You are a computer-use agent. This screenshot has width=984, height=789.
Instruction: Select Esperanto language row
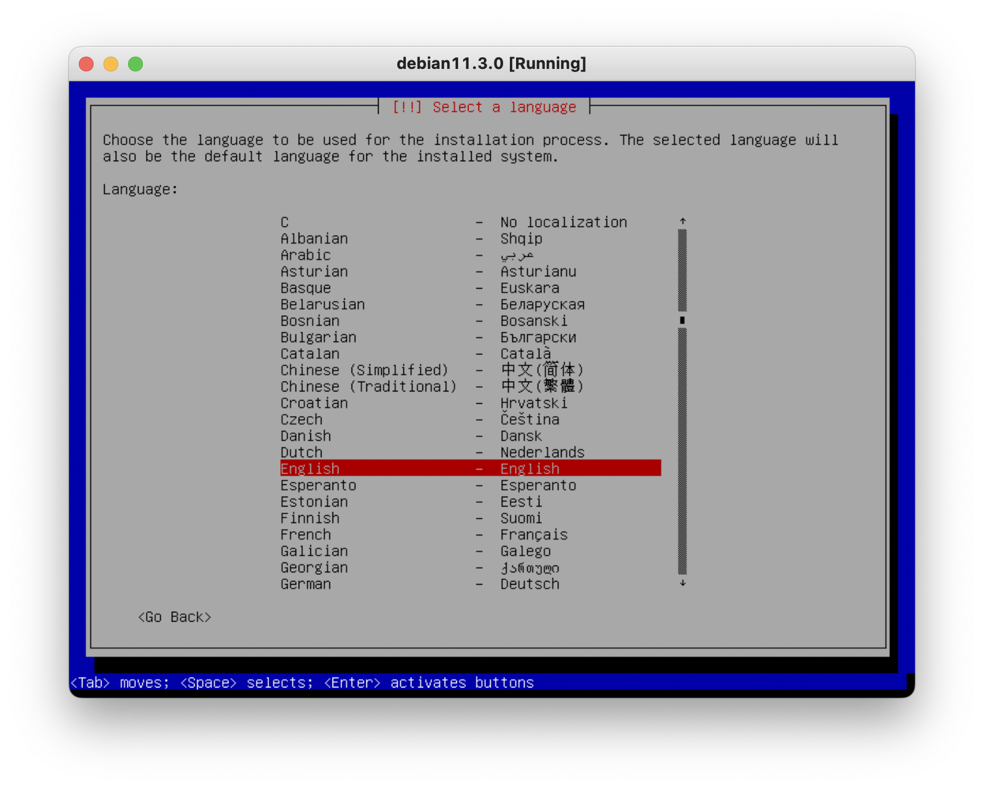coord(318,486)
